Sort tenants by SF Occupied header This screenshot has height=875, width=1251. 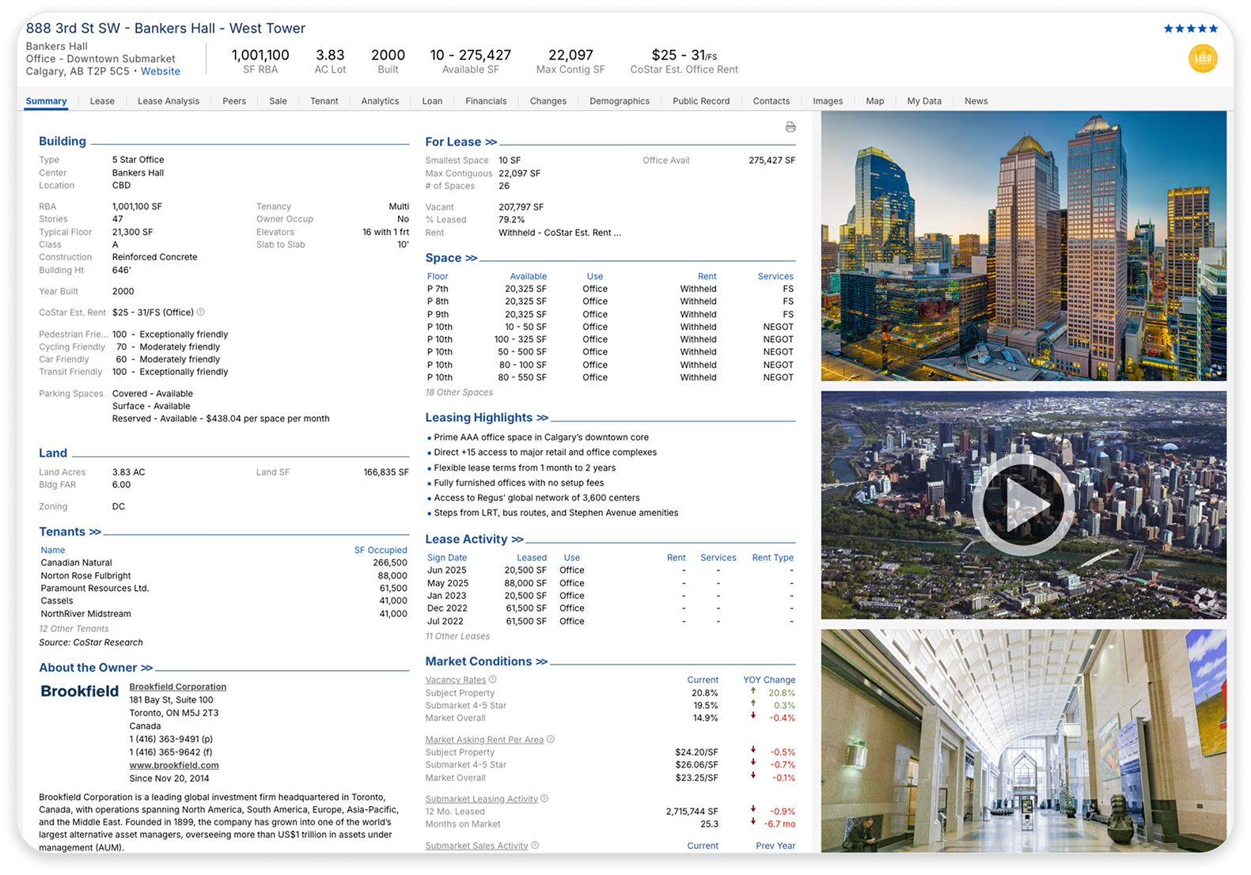coord(381,551)
